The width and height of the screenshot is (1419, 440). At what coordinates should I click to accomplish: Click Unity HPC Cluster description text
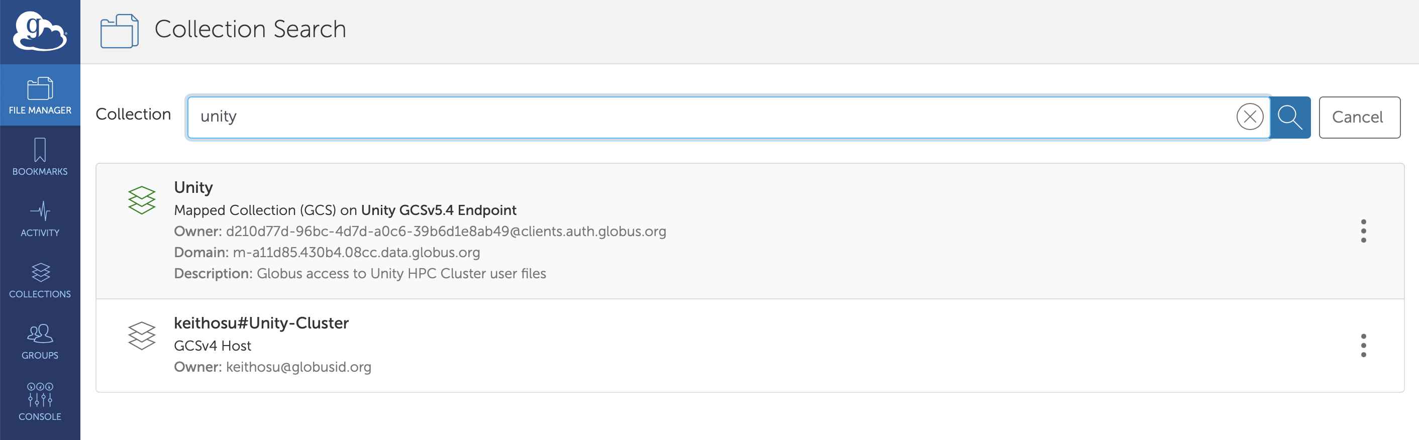[x=401, y=274]
